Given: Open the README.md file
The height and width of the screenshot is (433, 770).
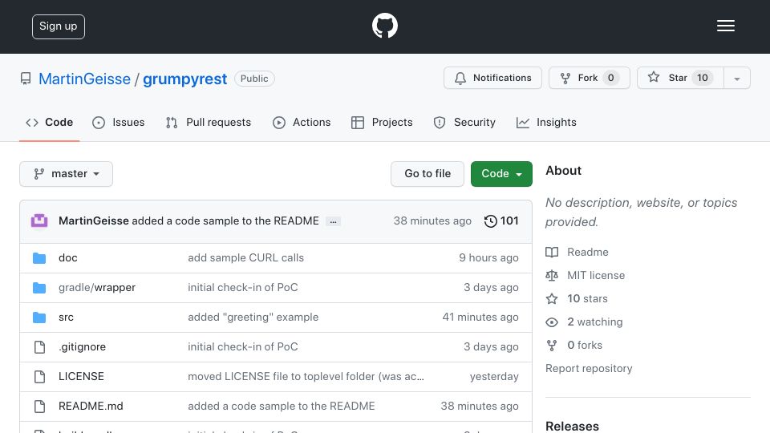Looking at the screenshot, I should 91,406.
